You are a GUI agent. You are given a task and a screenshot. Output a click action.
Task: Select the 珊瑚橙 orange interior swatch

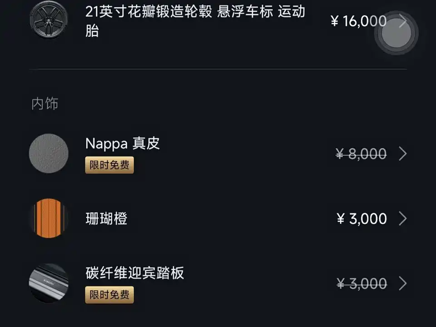point(49,218)
